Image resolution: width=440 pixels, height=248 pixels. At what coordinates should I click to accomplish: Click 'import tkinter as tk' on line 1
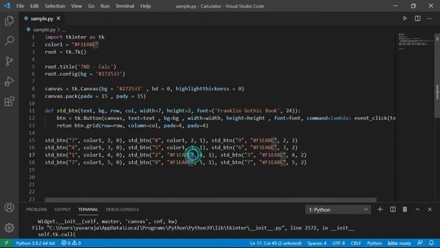pyautogui.click(x=75, y=37)
